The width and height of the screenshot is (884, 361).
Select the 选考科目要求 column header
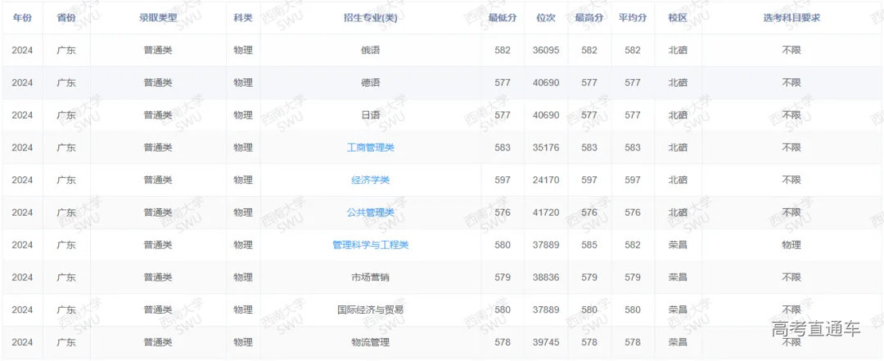pyautogui.click(x=791, y=18)
